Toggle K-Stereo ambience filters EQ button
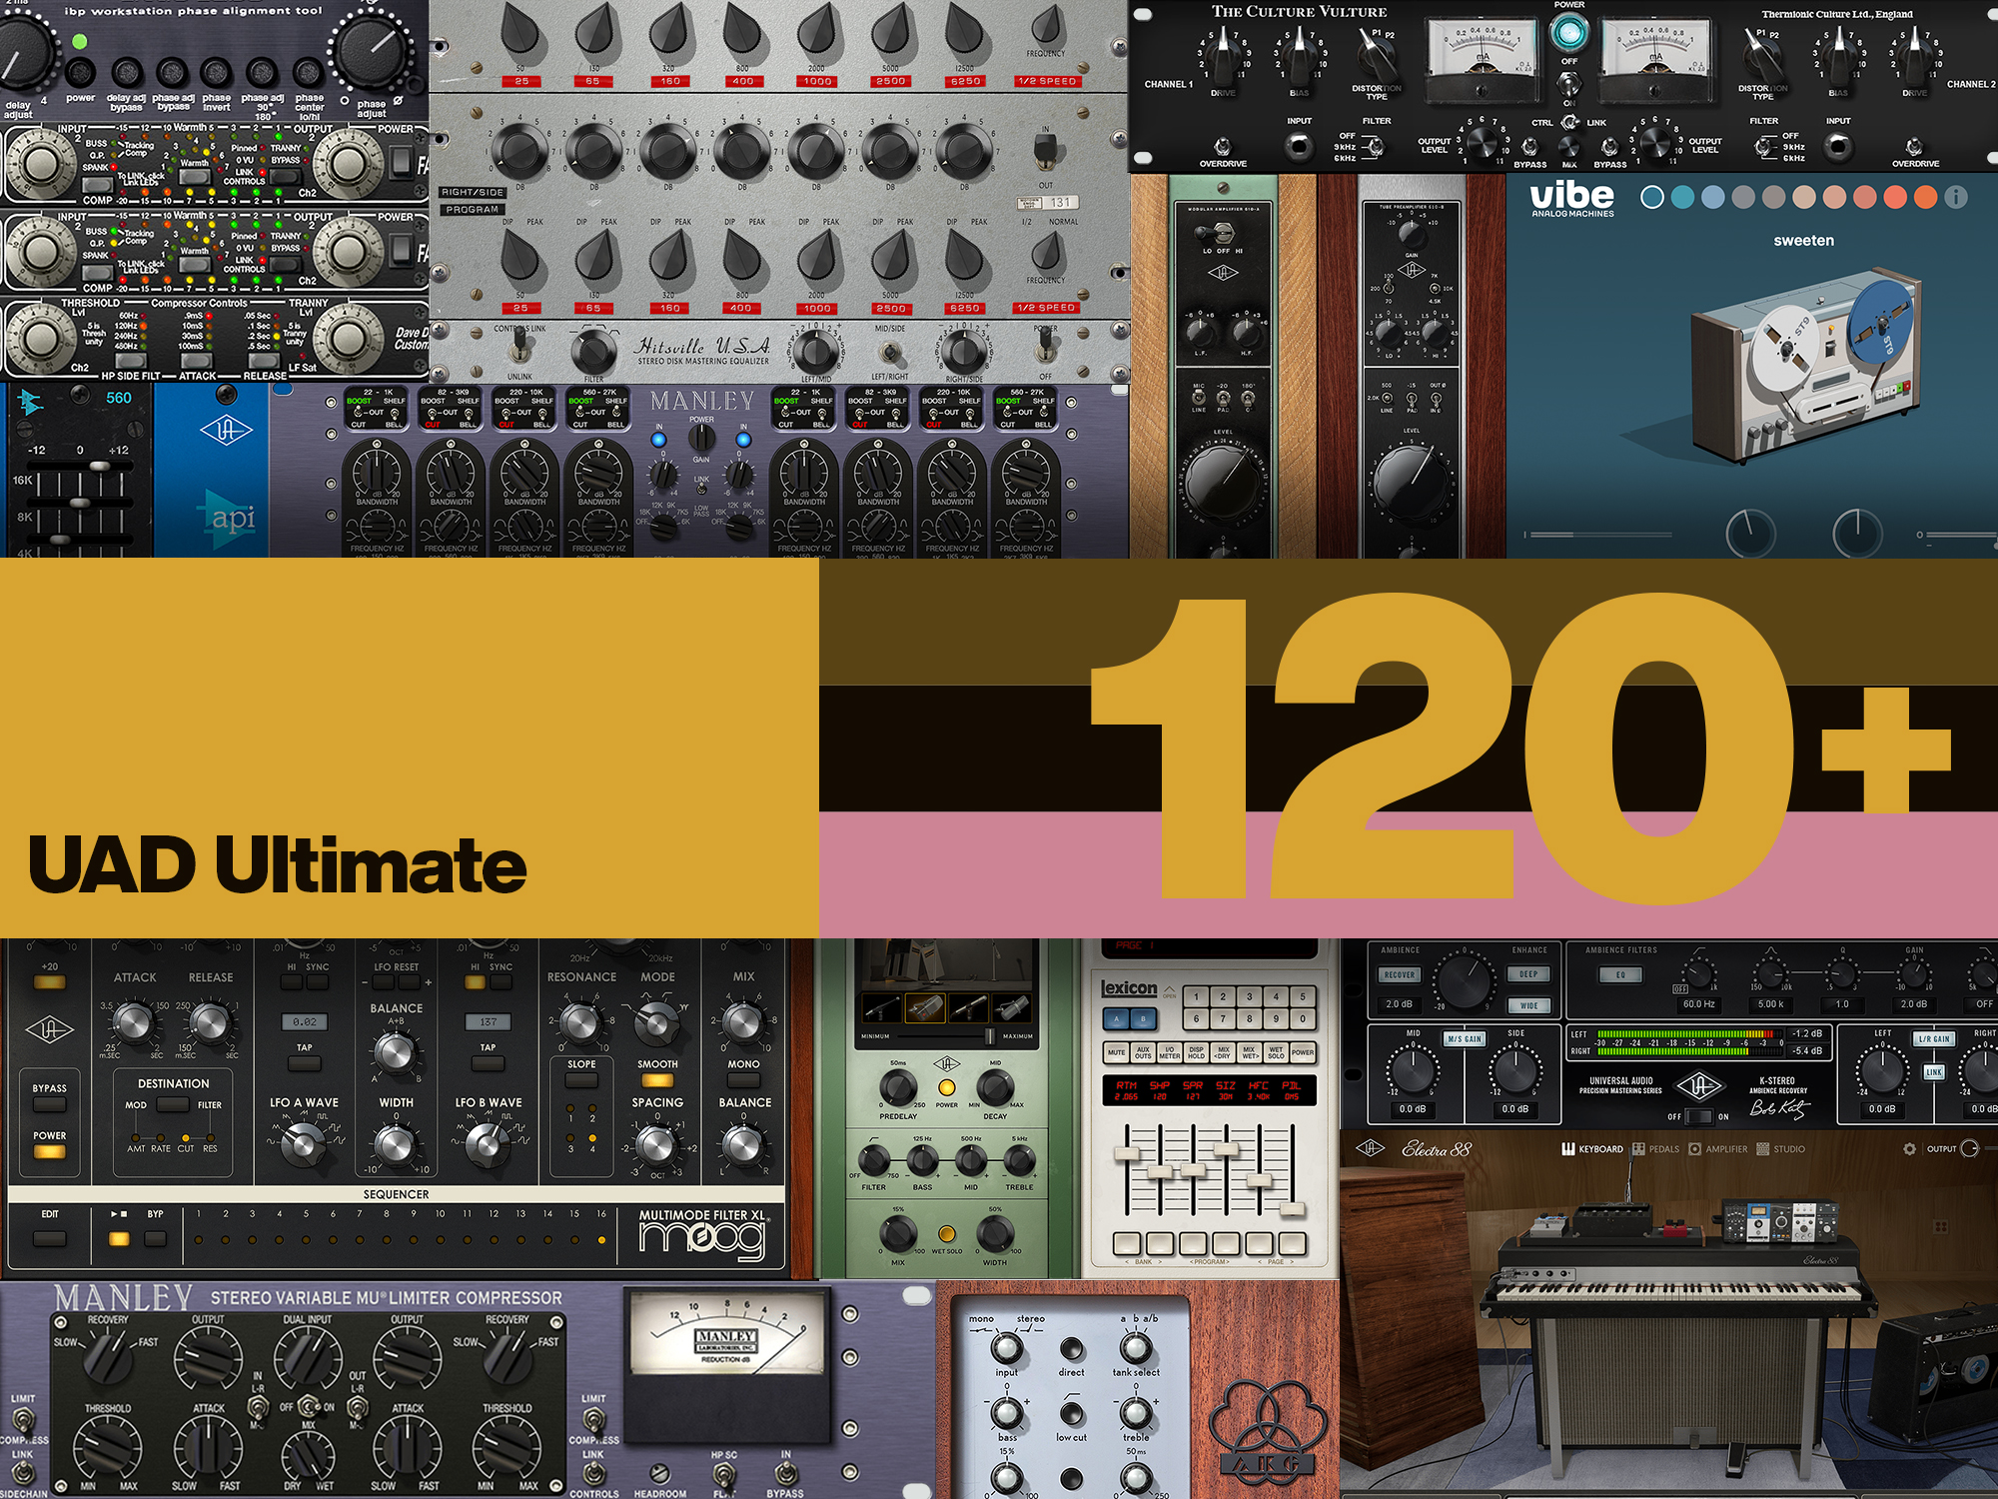This screenshot has width=1998, height=1499. coord(1620,974)
